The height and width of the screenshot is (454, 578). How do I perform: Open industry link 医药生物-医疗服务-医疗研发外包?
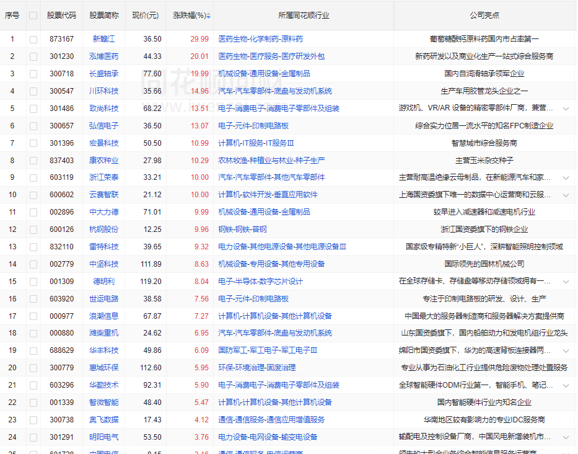click(271, 56)
